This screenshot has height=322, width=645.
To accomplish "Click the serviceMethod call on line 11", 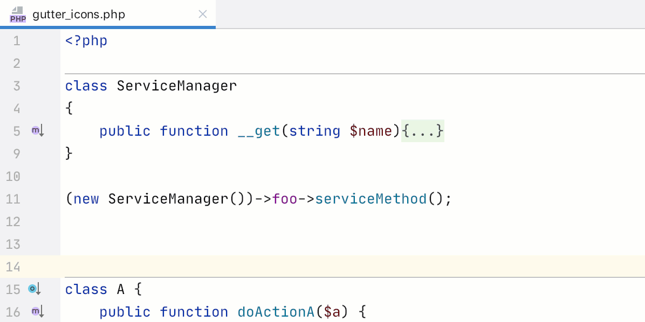I will click(370, 199).
